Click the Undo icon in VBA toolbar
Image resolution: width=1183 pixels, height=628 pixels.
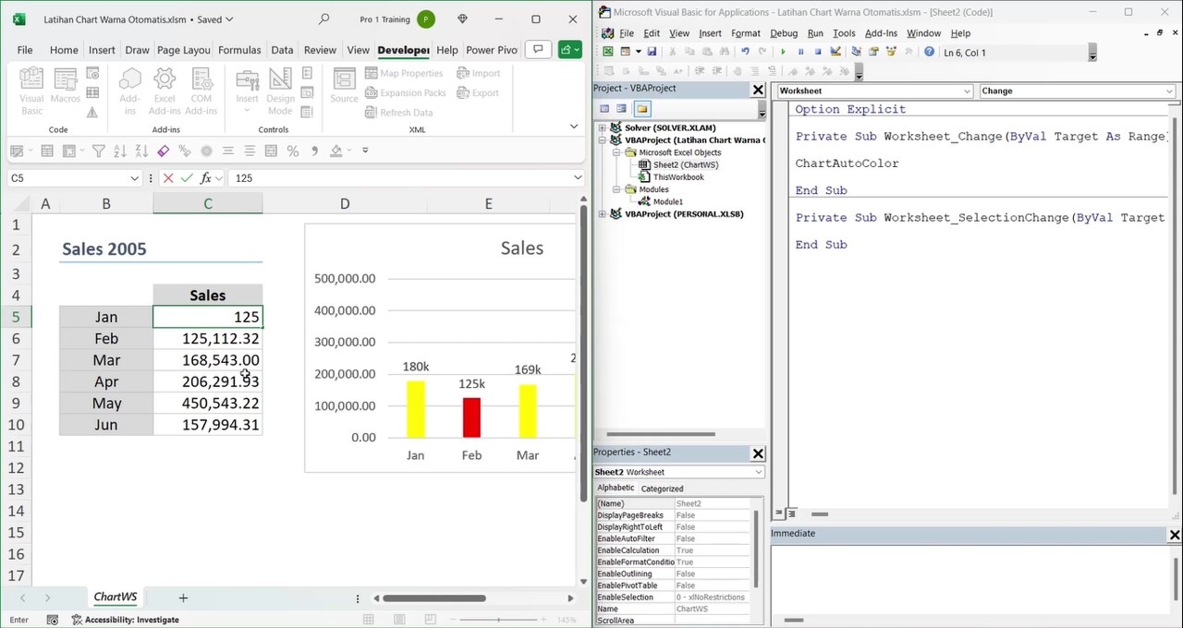[745, 53]
